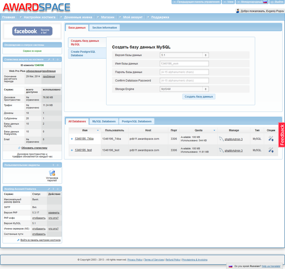Click отобразить link for Системные пути
Image resolution: width=285 pixels, height=269 pixels.
click(x=39, y=234)
